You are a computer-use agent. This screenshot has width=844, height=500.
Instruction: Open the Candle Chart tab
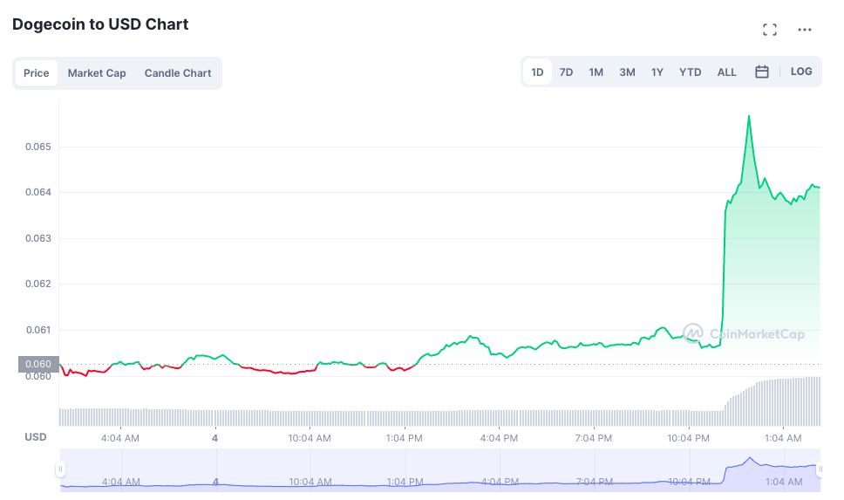click(x=178, y=73)
